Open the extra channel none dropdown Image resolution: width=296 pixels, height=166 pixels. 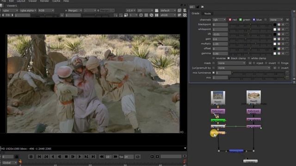point(276,19)
